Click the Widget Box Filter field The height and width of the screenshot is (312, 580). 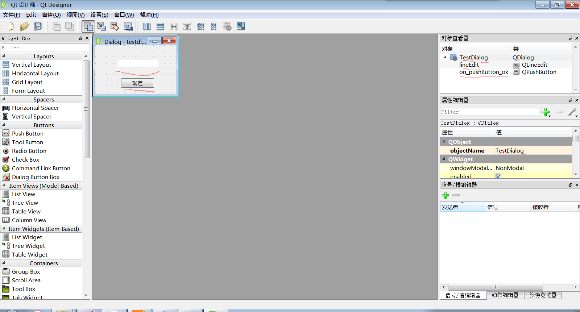coord(45,47)
